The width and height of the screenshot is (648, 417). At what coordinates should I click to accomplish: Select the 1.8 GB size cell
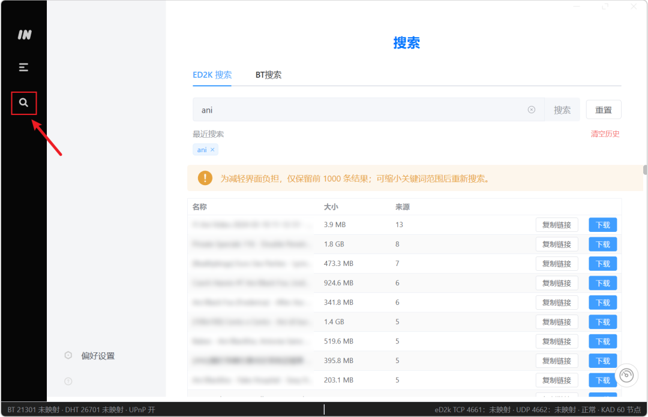(334, 244)
